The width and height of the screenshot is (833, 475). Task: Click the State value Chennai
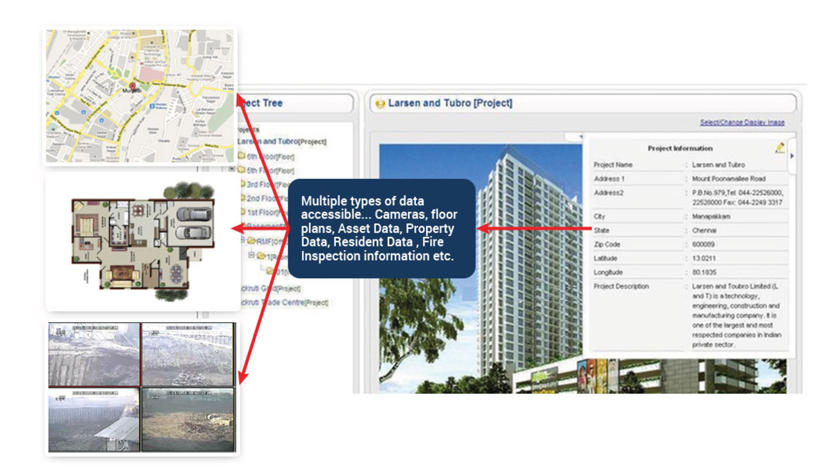point(704,230)
